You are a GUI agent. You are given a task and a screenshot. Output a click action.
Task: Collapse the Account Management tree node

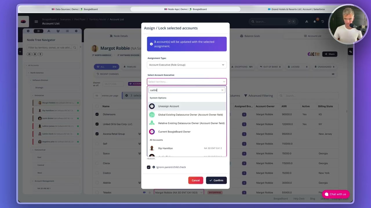[x=33, y=181]
